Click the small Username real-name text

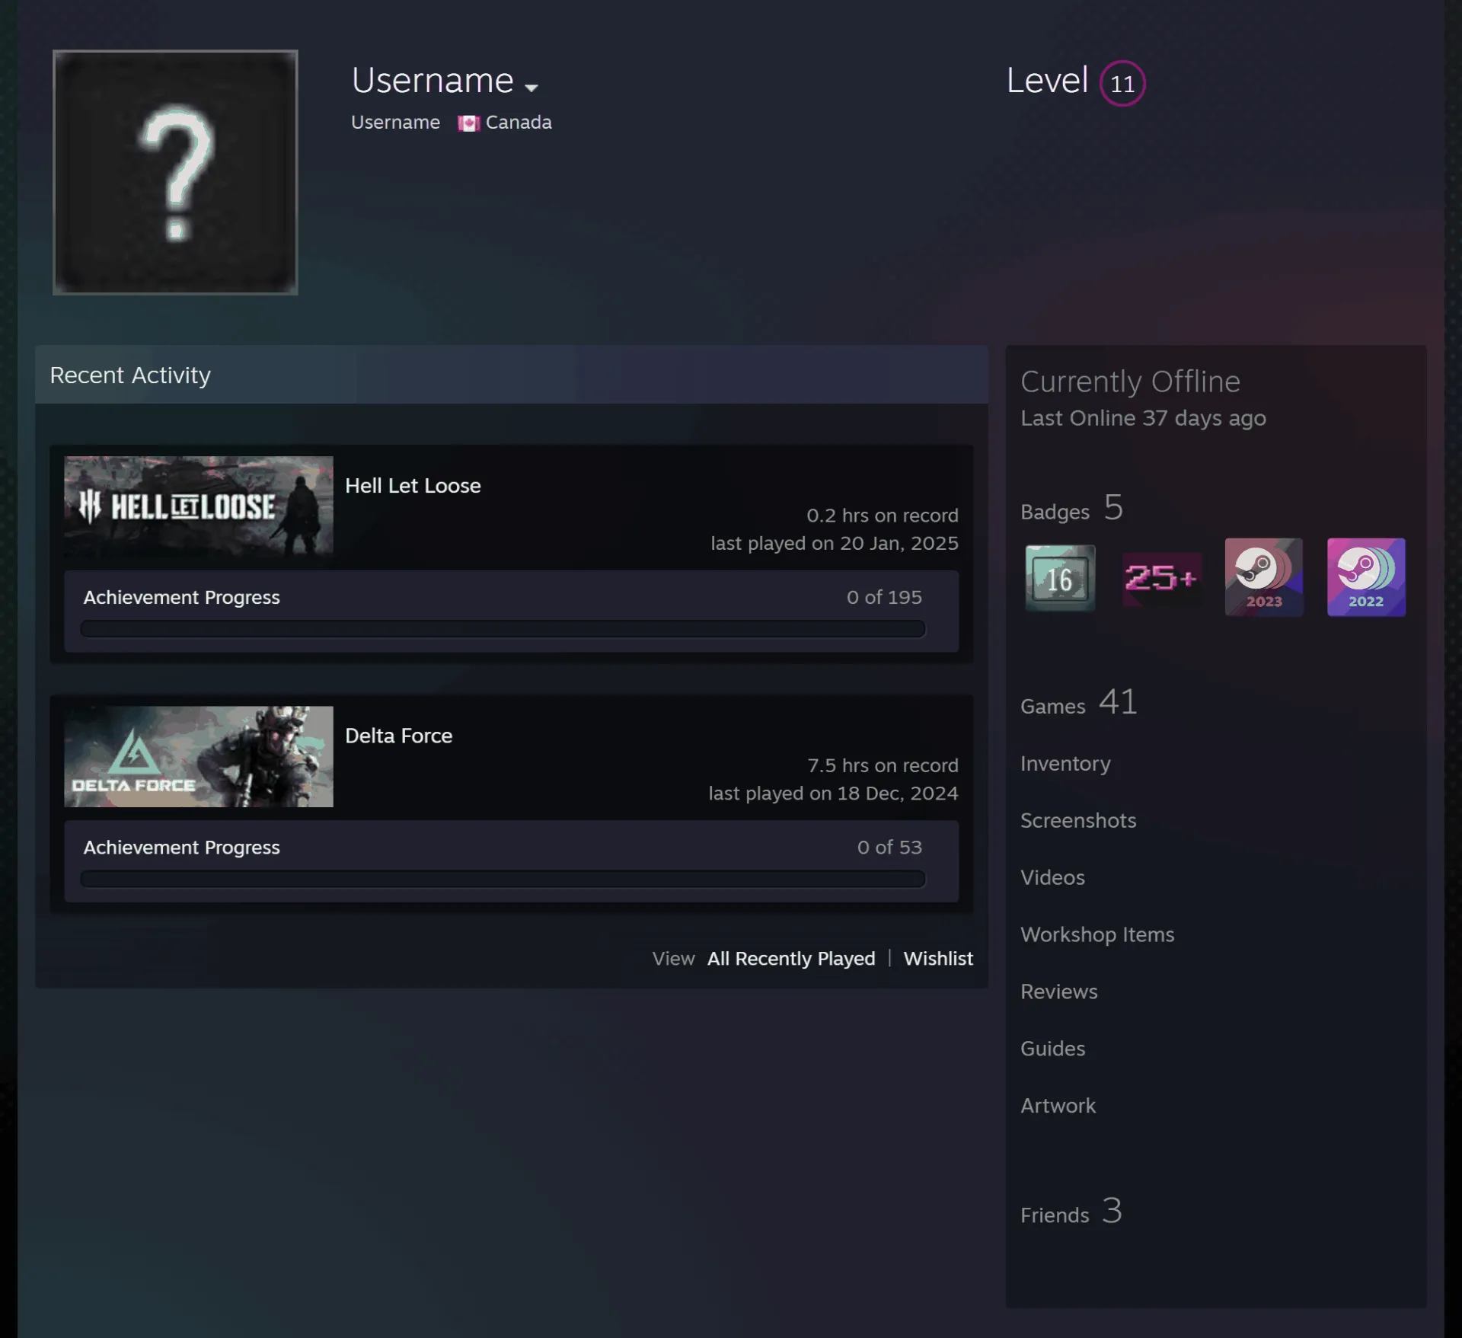point(395,123)
